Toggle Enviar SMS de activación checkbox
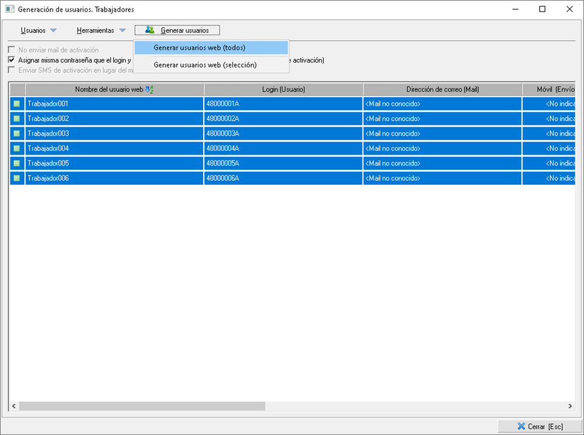 [x=12, y=70]
